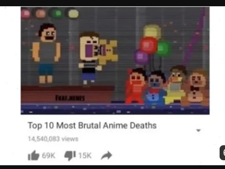
Task: Click the dark partial button at right edge
Action: tap(222, 153)
